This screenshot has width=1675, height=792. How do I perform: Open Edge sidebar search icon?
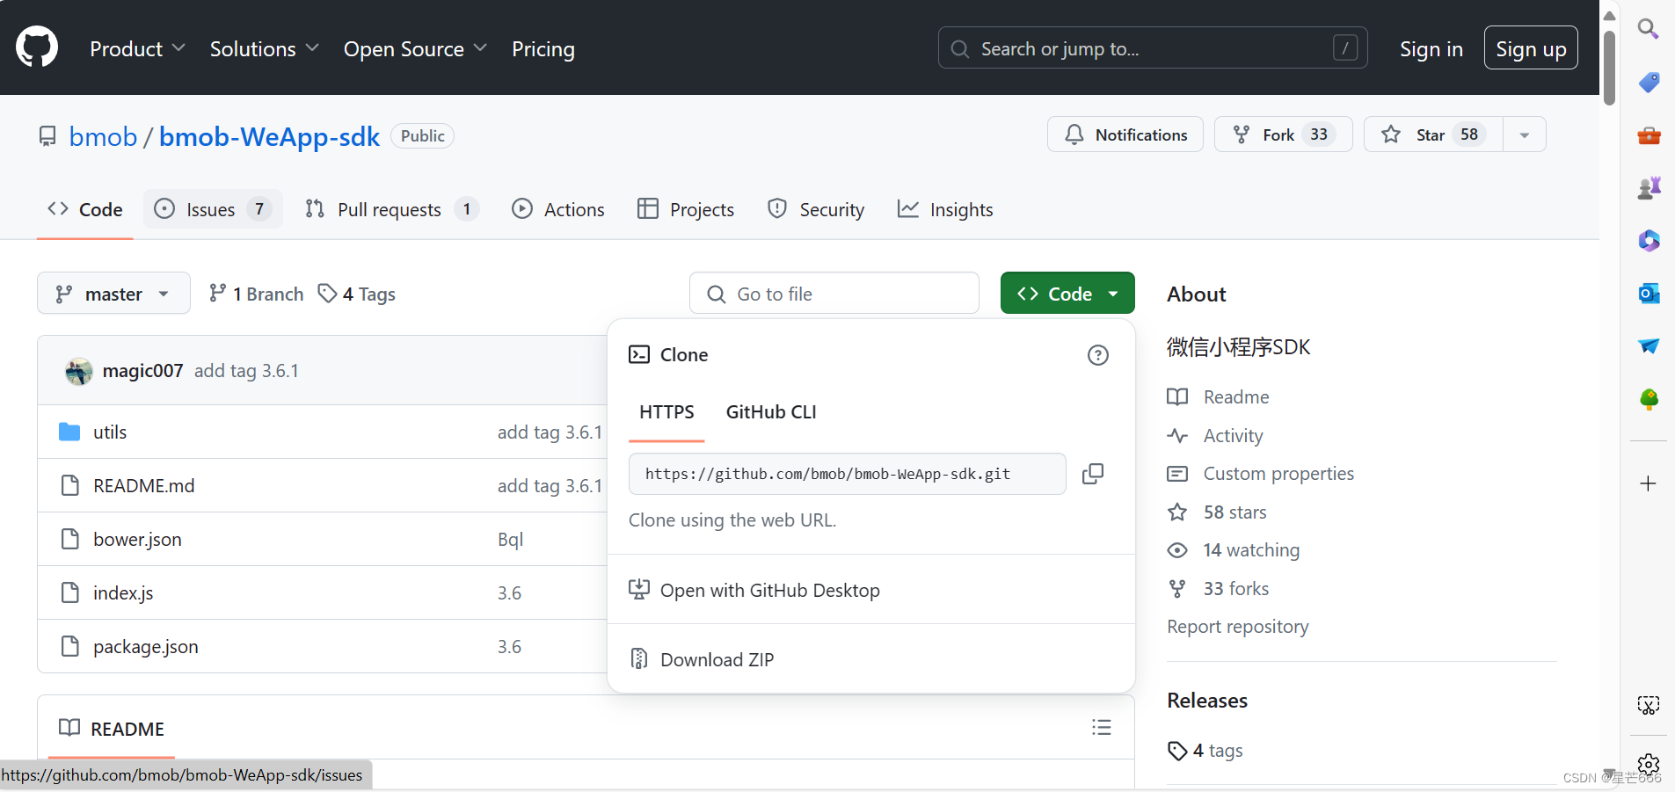coord(1649,29)
